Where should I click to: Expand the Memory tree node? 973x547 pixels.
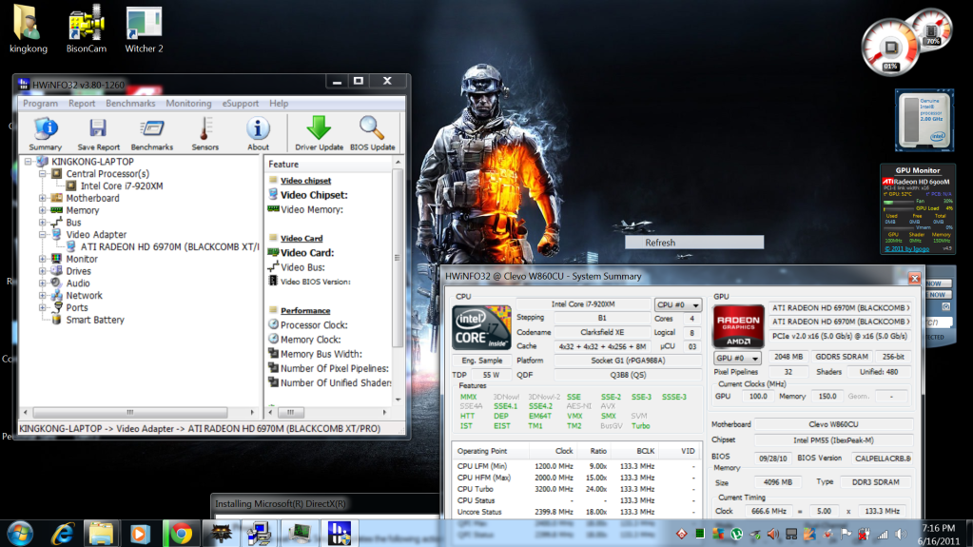click(43, 211)
